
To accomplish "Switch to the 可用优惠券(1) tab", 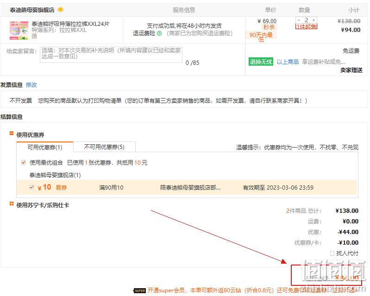I will coord(45,147).
